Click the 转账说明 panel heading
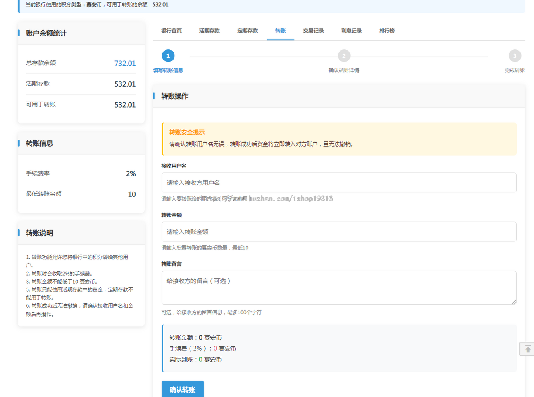The height and width of the screenshot is (397, 534). pyautogui.click(x=40, y=233)
